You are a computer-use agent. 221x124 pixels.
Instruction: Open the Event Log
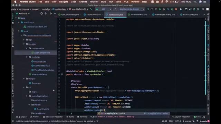coord(199,117)
